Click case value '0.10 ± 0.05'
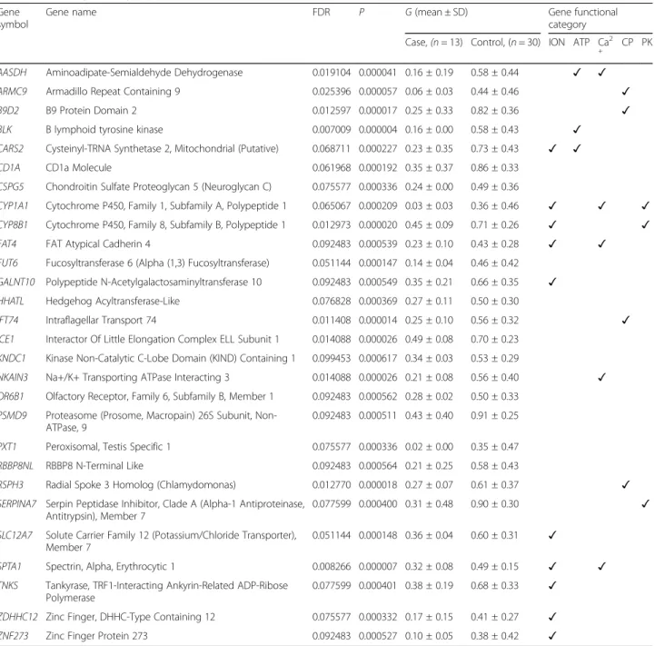This screenshot has width=655, height=646. point(429,636)
